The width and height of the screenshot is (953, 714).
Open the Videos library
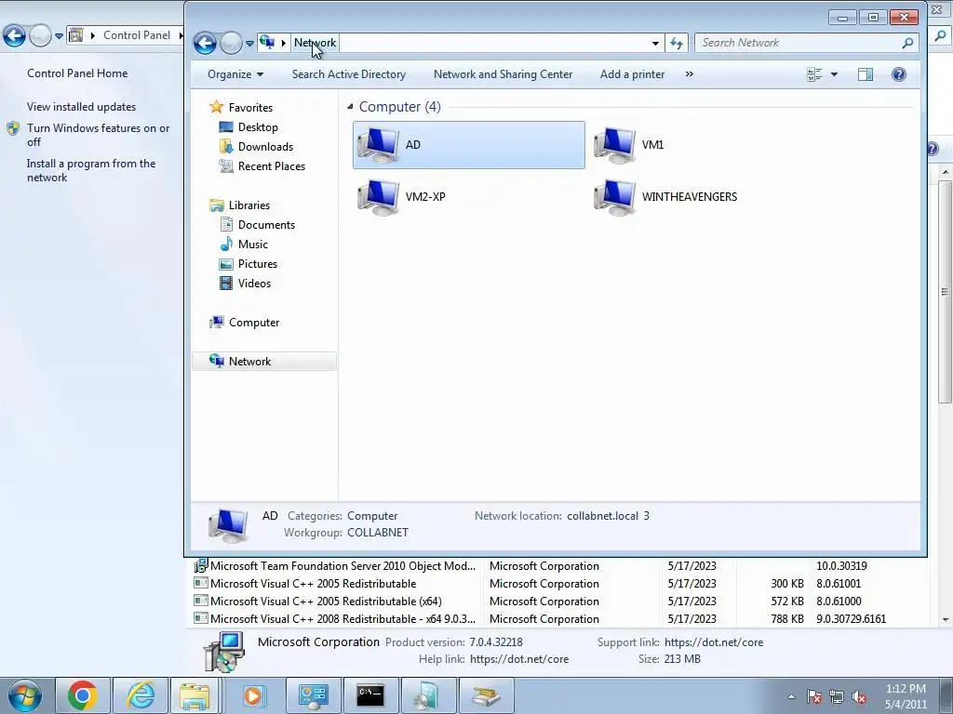pos(254,283)
